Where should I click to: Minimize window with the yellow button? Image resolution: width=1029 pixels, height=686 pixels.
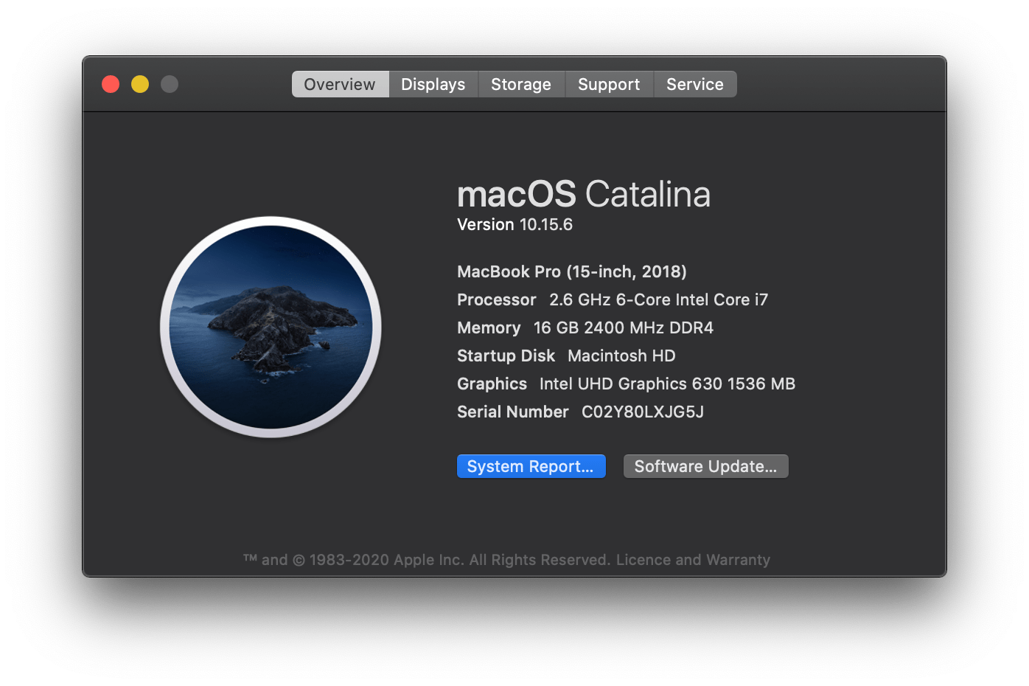[x=139, y=83]
